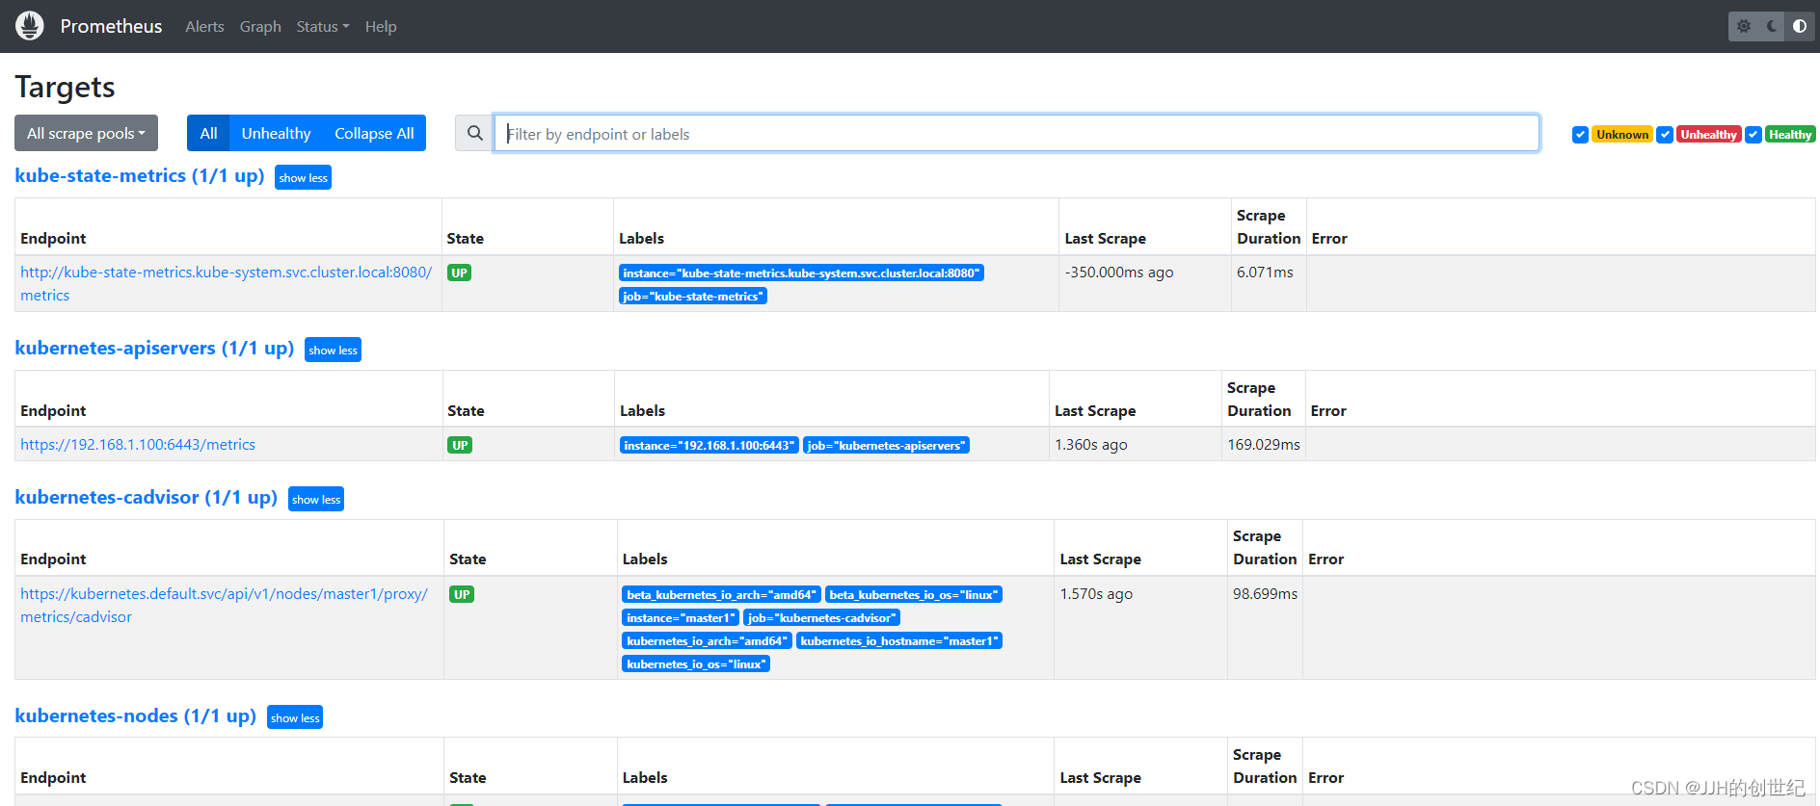Click instance="kube-state-metrics.kube-system.svc.cluster.local:8080" label
1820x806 pixels.
point(801,273)
